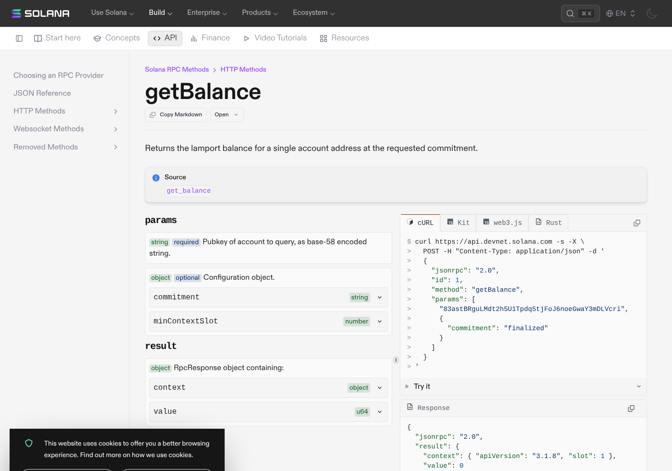Screen dimensions: 672x471
Task: Open Choosing an RPC Provider page
Action: (x=59, y=75)
